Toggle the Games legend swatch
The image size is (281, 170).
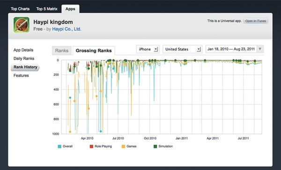click(123, 147)
